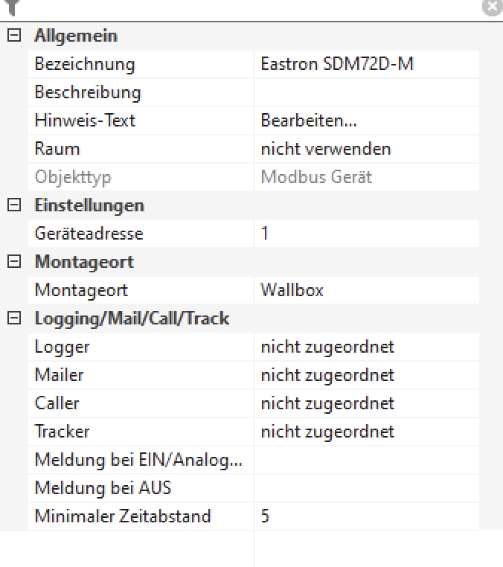Open the Logger assignment value

click(x=365, y=347)
